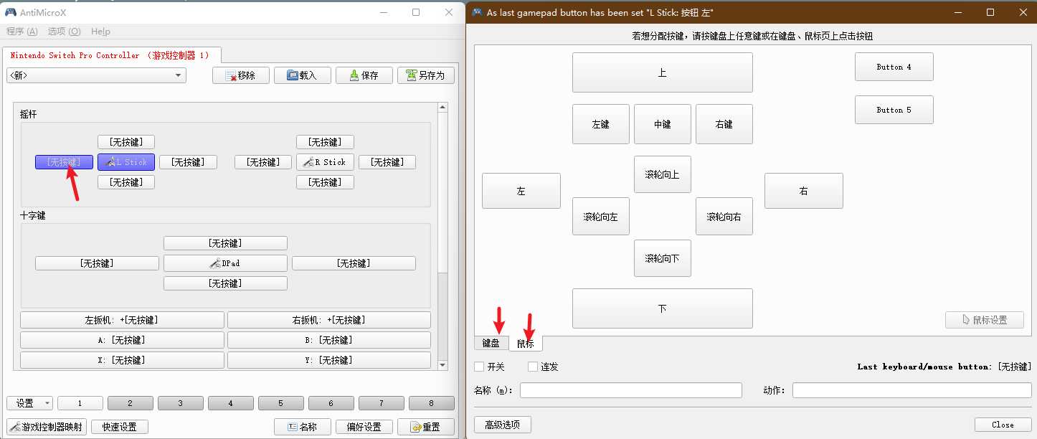Select the highlighted L Stick left [无按键] button

click(x=64, y=162)
